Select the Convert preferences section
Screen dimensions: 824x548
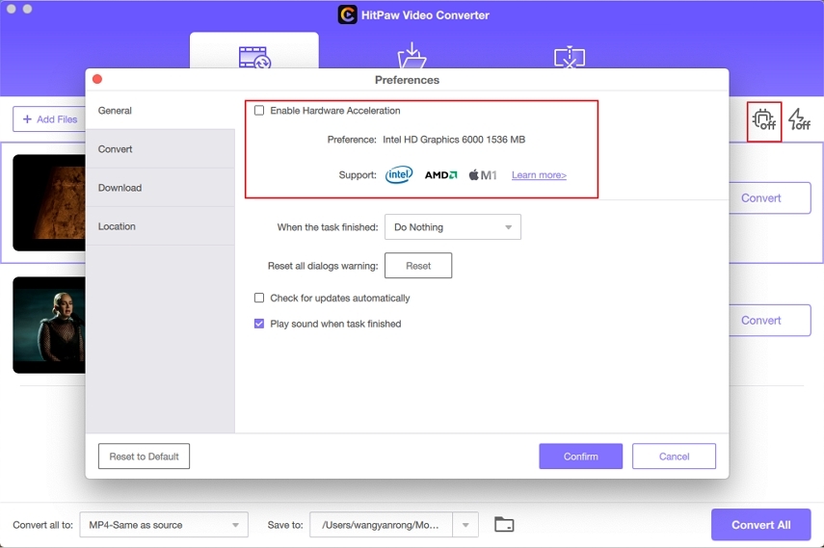[x=160, y=149]
